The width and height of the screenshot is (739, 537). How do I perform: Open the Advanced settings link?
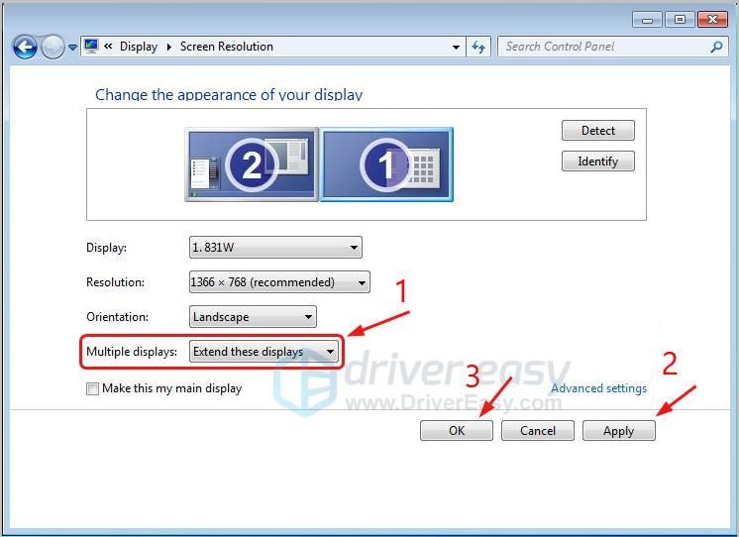click(598, 388)
